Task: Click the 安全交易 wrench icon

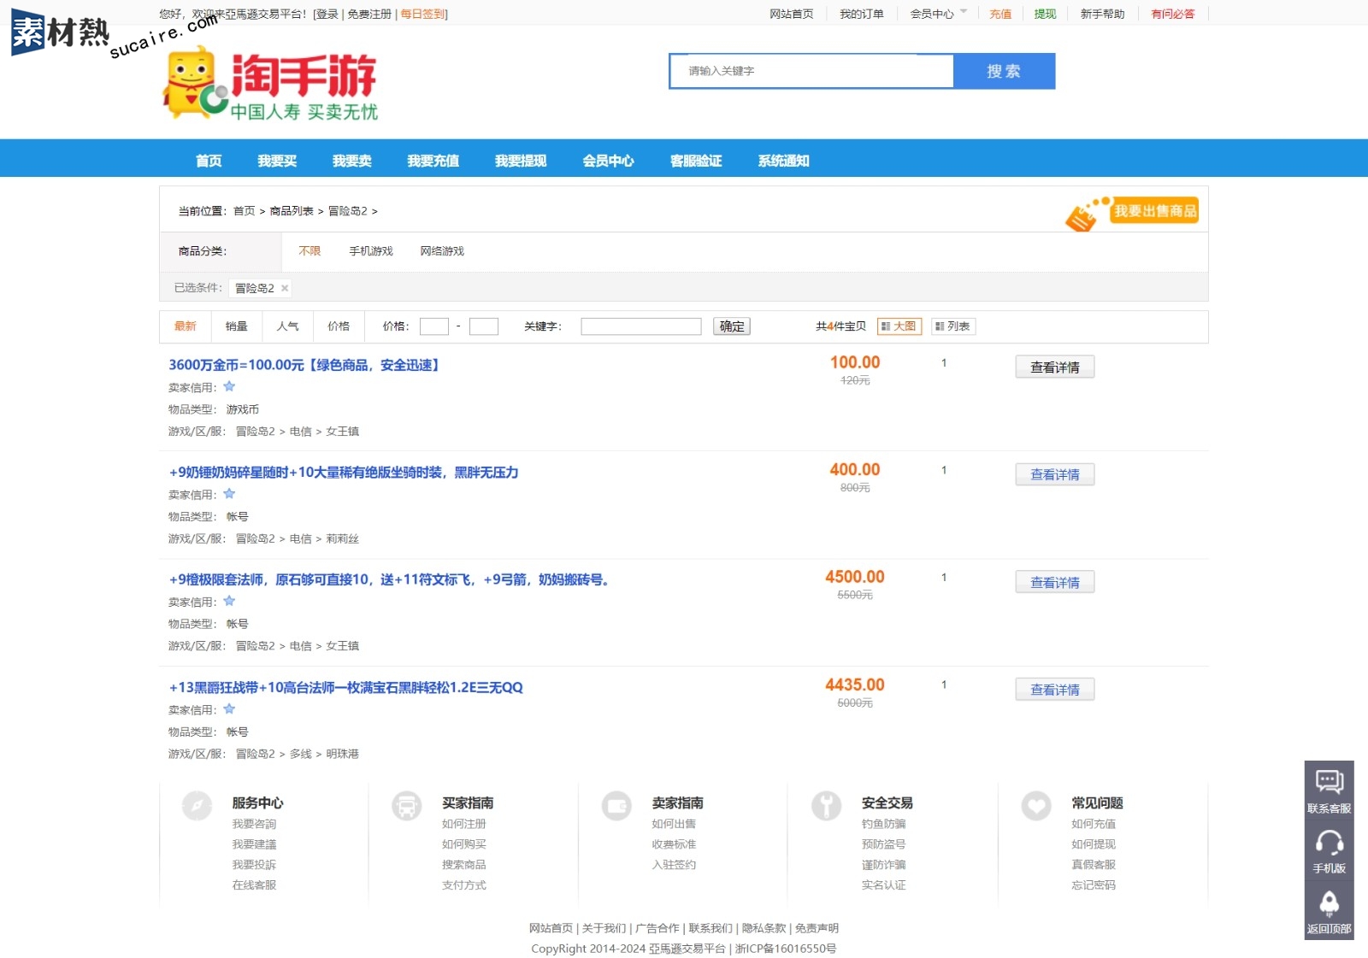Action: (x=827, y=805)
